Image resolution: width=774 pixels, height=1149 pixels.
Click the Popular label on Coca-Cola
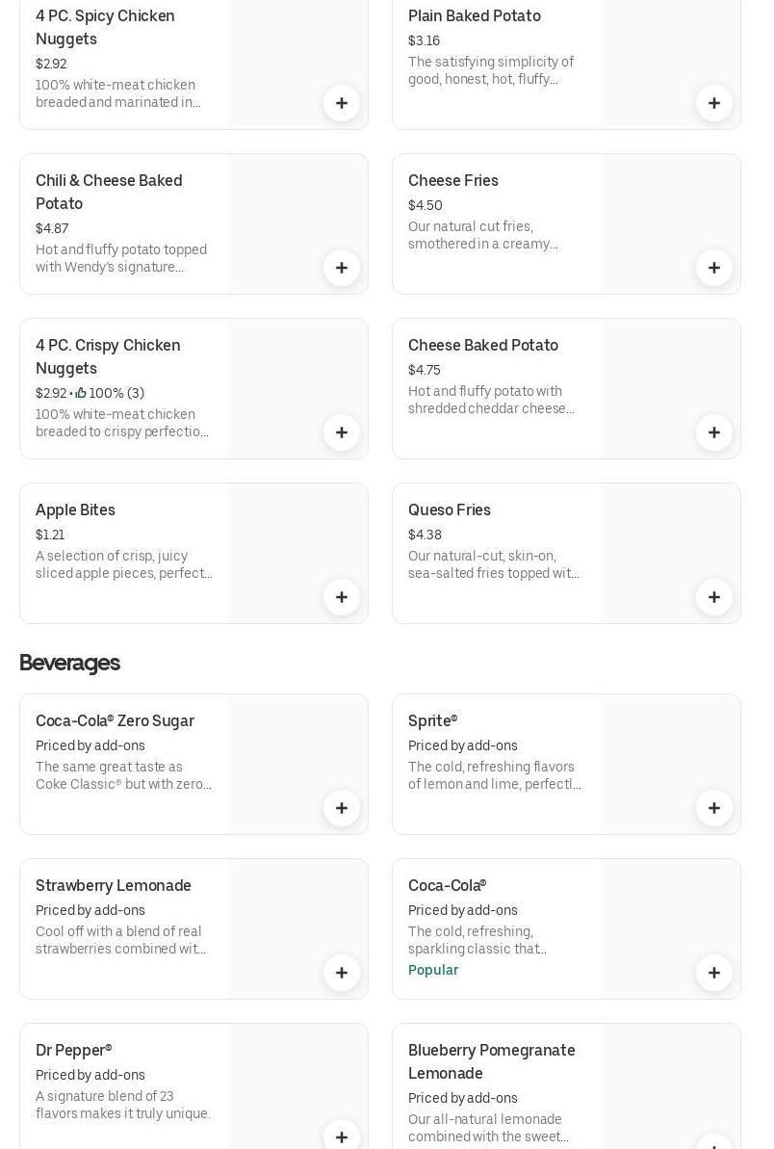point(433,970)
